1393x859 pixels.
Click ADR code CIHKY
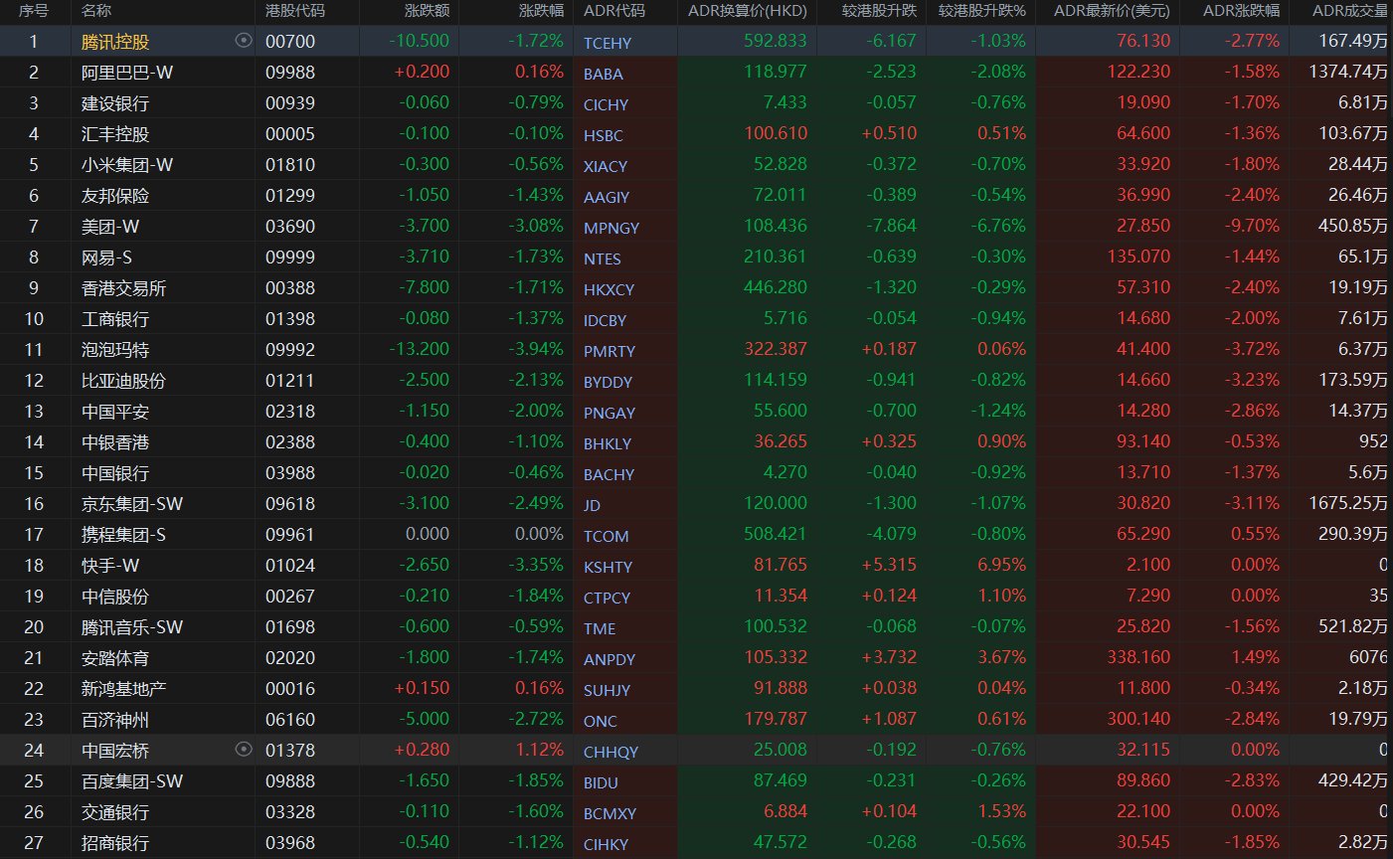607,844
